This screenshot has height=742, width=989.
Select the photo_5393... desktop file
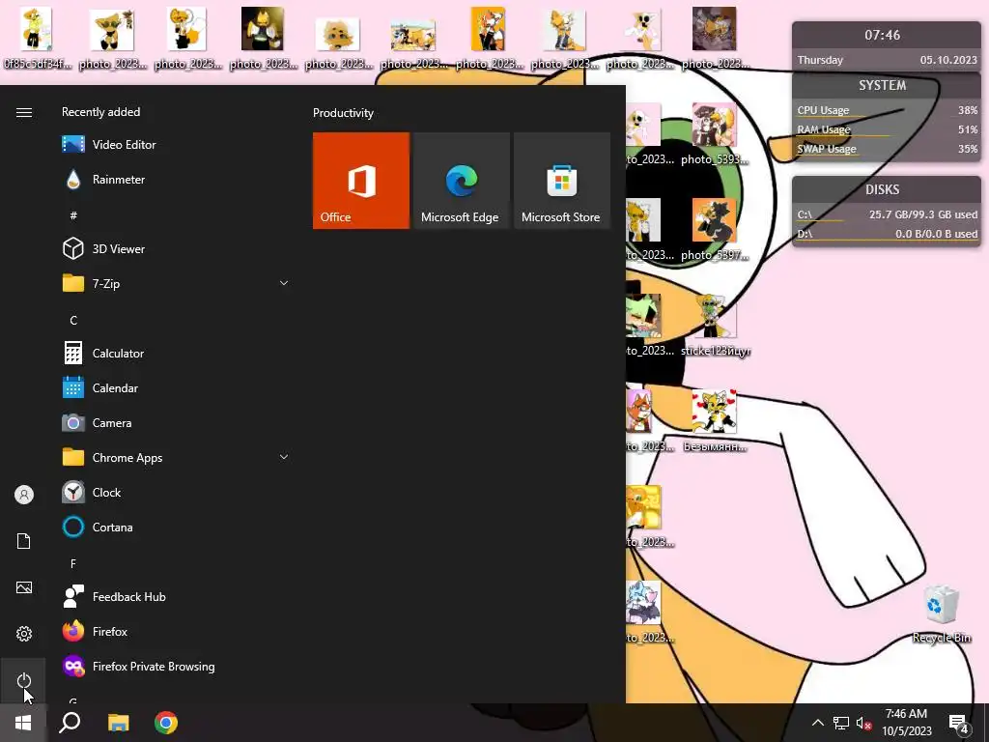pyautogui.click(x=716, y=134)
